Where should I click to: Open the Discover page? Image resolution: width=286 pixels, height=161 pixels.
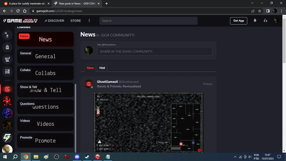click(x=54, y=21)
